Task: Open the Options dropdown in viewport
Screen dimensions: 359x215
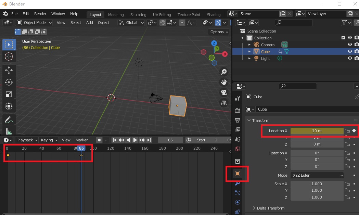Action: pos(219,32)
